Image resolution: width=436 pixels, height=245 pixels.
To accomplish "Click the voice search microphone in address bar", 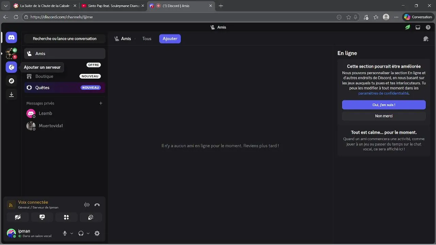I will point(356,17).
